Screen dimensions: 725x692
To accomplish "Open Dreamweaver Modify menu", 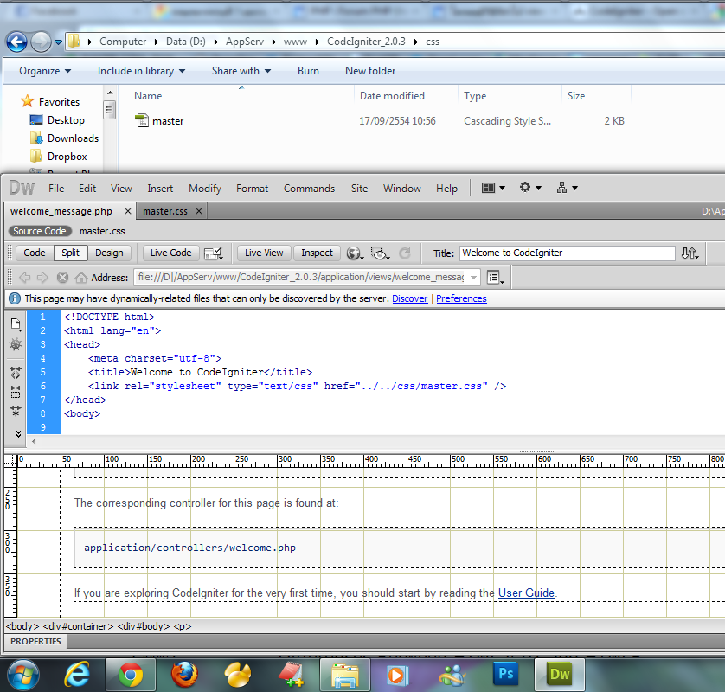I will pyautogui.click(x=205, y=189).
